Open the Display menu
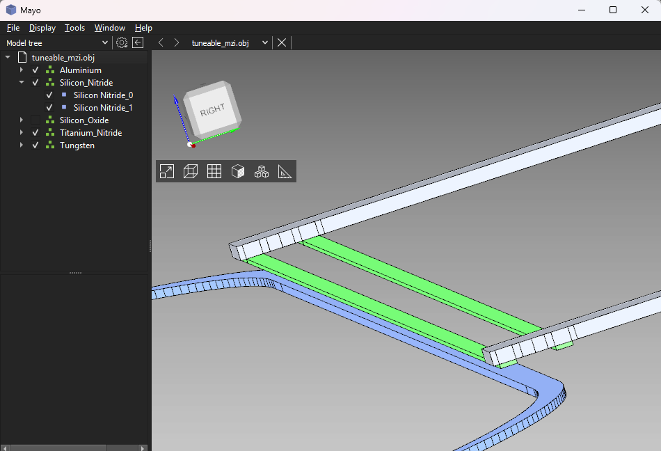 click(x=42, y=28)
